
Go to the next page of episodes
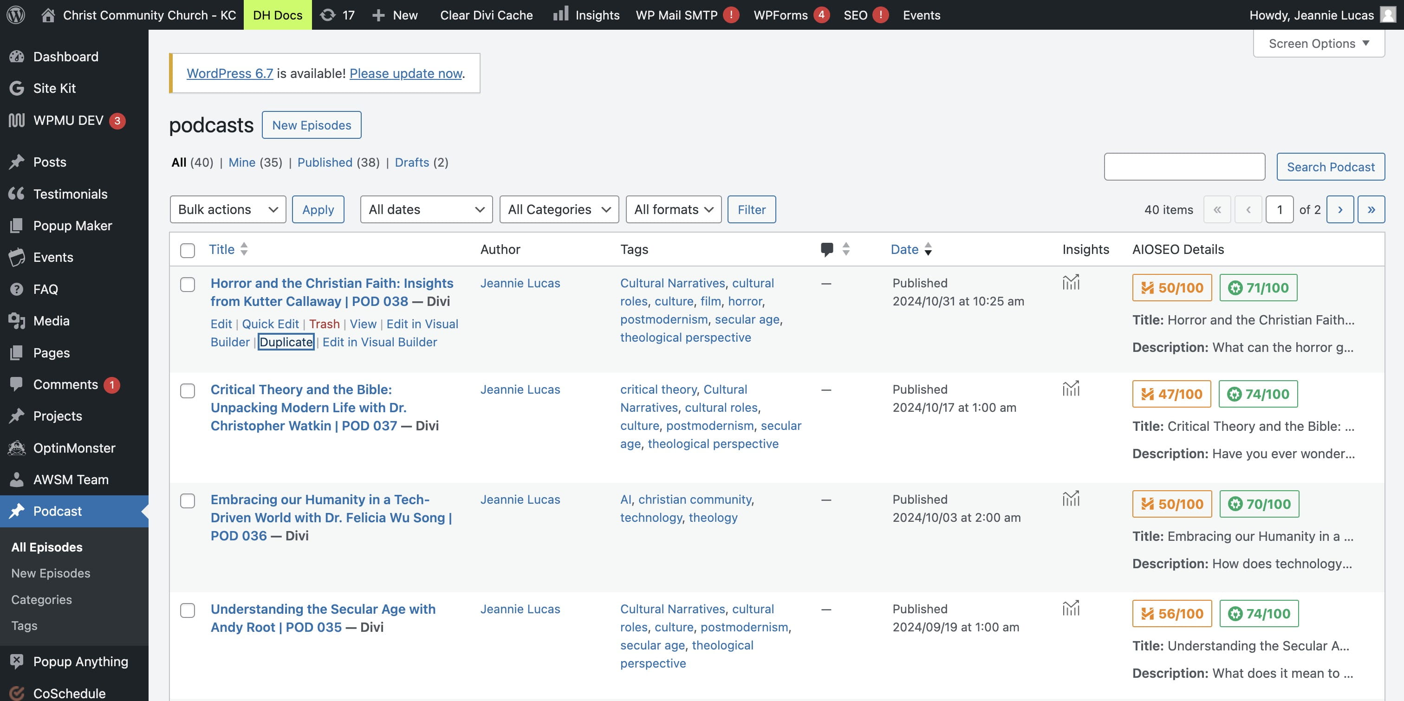[x=1340, y=209]
